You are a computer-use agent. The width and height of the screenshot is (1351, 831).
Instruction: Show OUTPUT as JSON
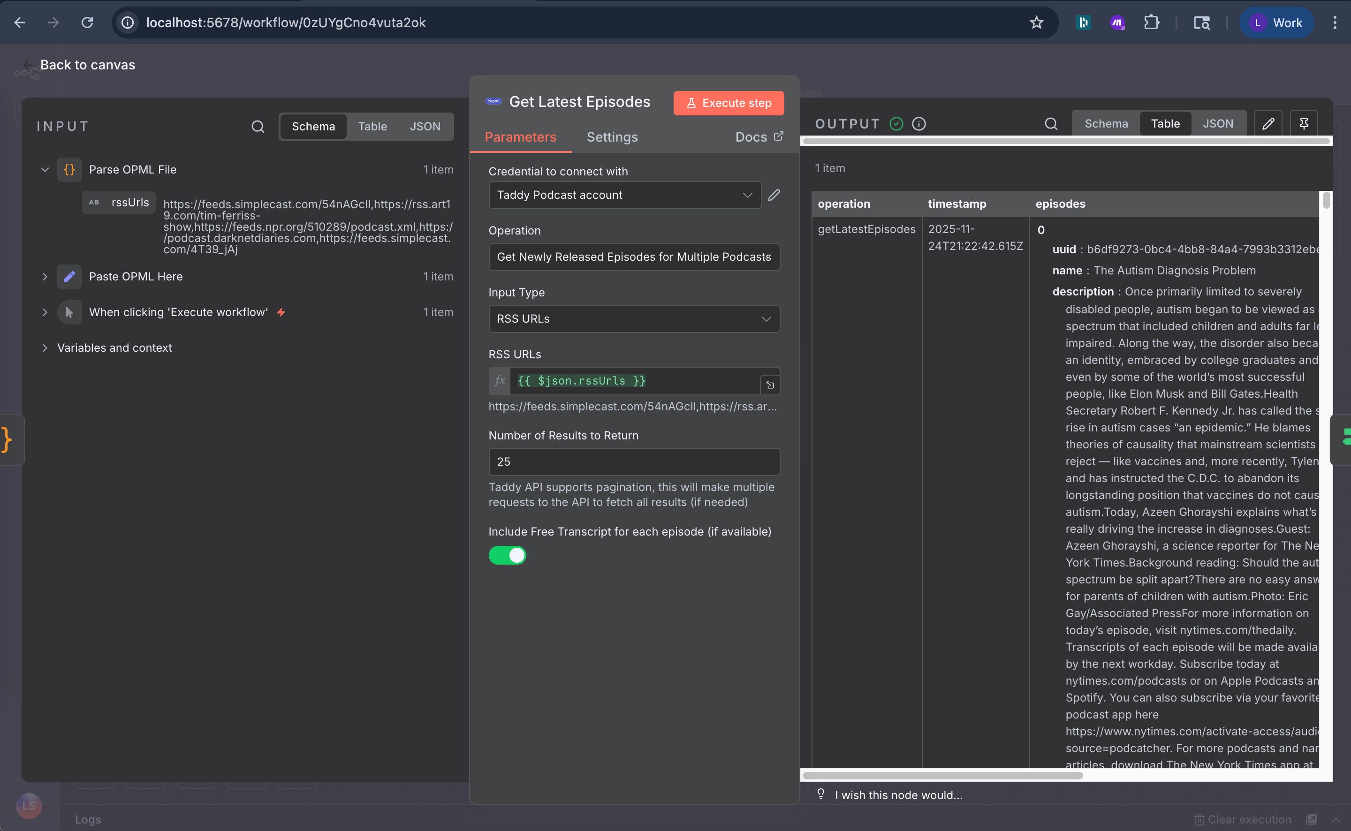[1219, 123]
